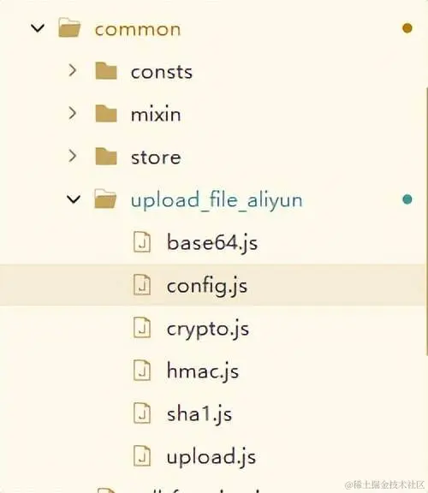The image size is (428, 493).
Task: Click the orange modified dot beside common
Action: [407, 28]
